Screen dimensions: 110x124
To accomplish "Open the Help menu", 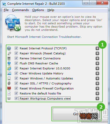I will (51, 10).
